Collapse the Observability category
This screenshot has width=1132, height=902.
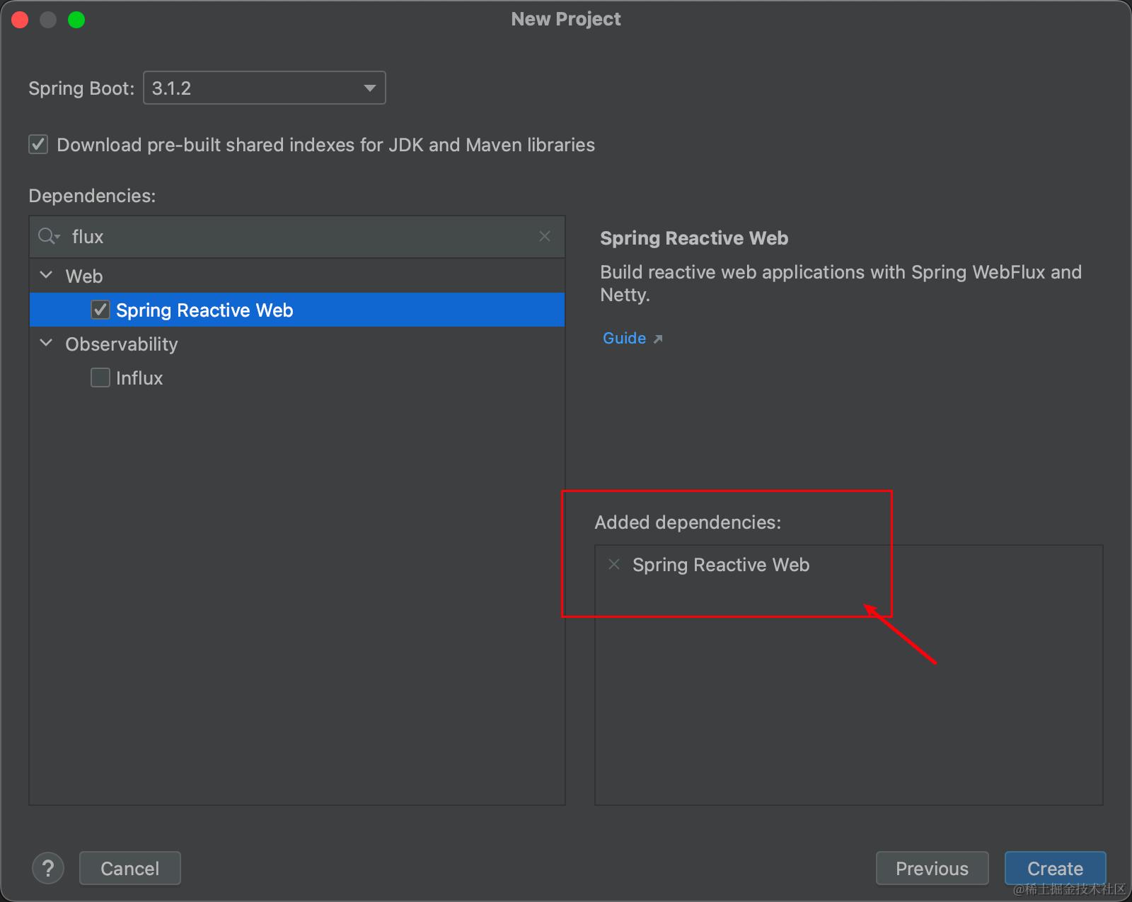47,343
